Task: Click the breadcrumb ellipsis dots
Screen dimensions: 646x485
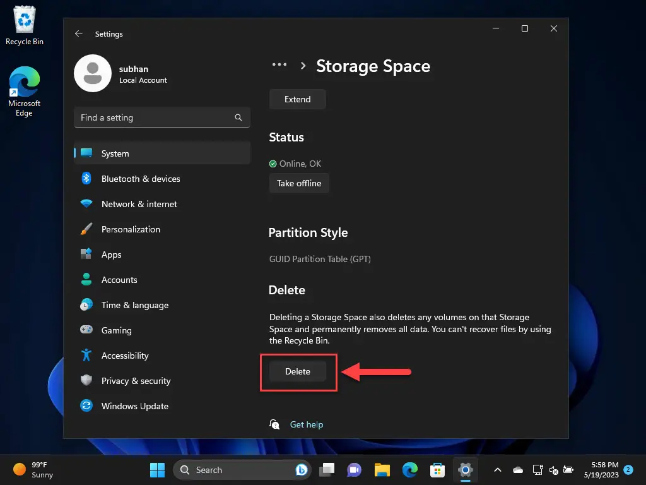Action: [x=279, y=65]
